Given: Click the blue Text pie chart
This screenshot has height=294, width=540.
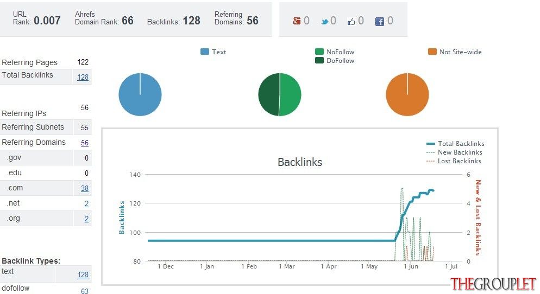Looking at the screenshot, I should pos(140,94).
